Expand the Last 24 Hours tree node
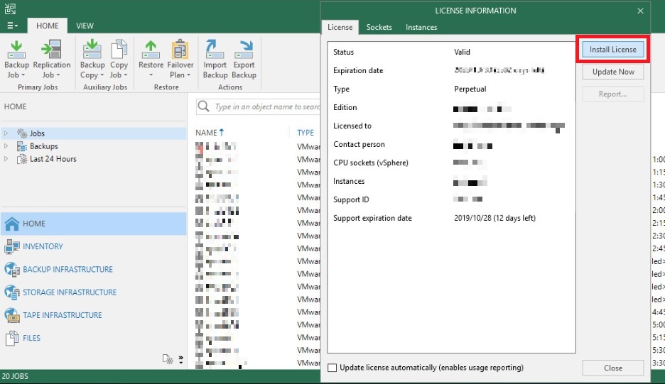Viewport: 665px width, 384px height. point(6,159)
